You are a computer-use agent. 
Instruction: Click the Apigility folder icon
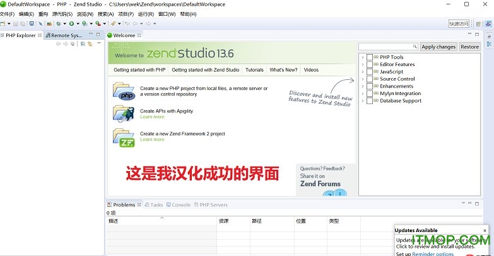[123, 114]
